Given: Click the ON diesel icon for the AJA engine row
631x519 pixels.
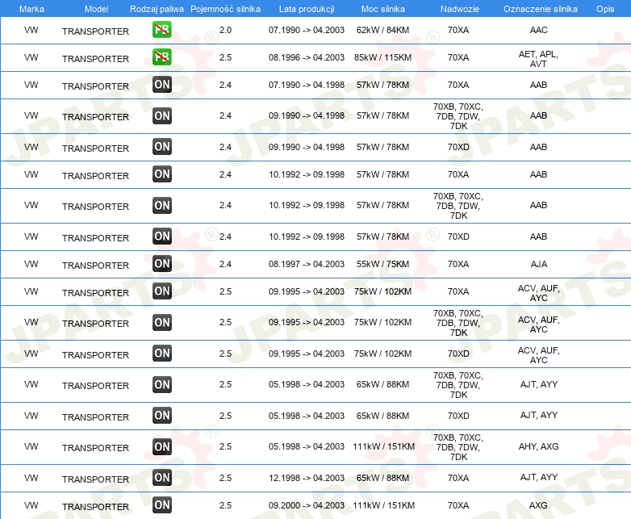Looking at the screenshot, I should click(x=161, y=264).
